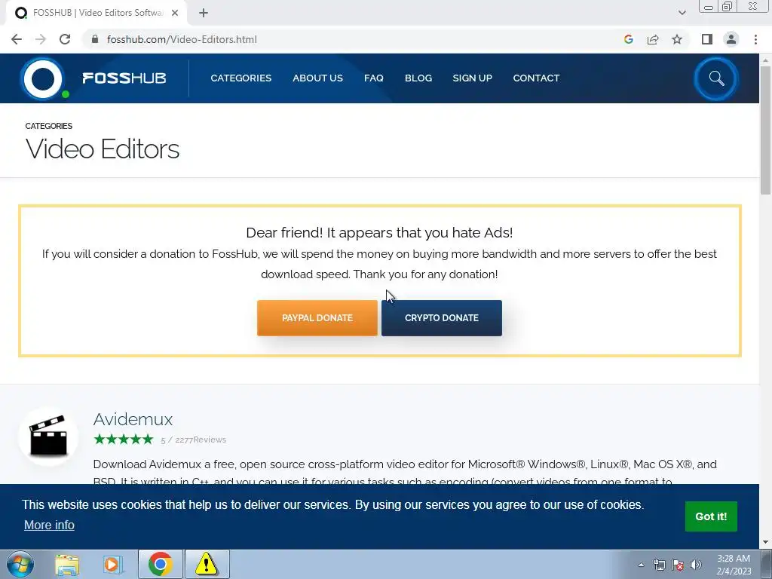Click the CATEGORIES breadcrumb above the title
Viewport: 772px width, 579px height.
point(49,126)
